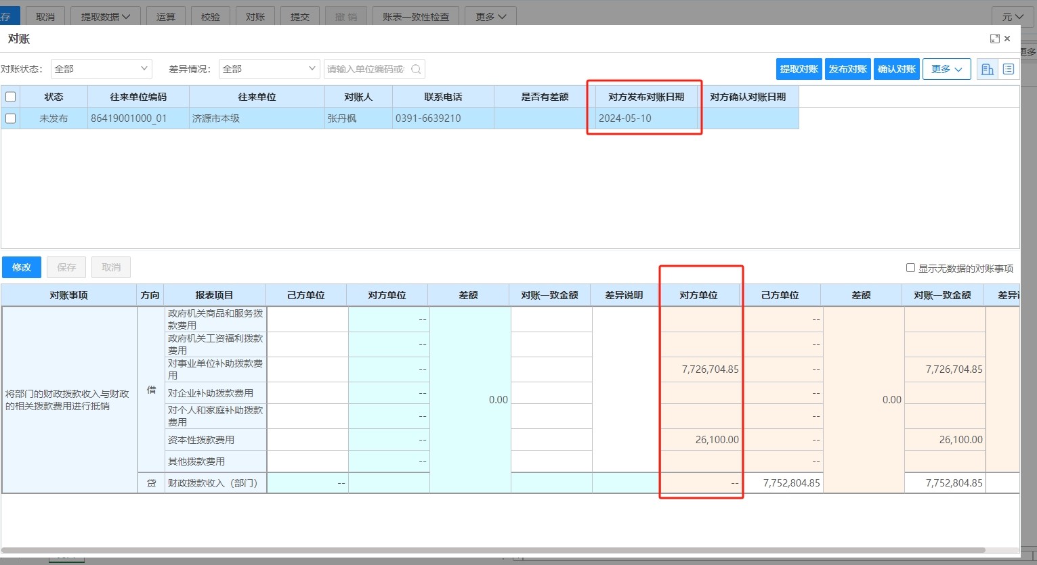Click the 发布对账 button
1037x565 pixels.
pyautogui.click(x=848, y=69)
